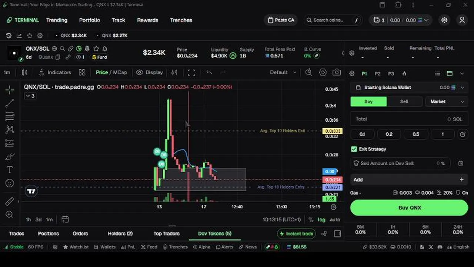Activate the chart zoom-in tool
This screenshot has height=267, width=474.
(x=10, y=214)
